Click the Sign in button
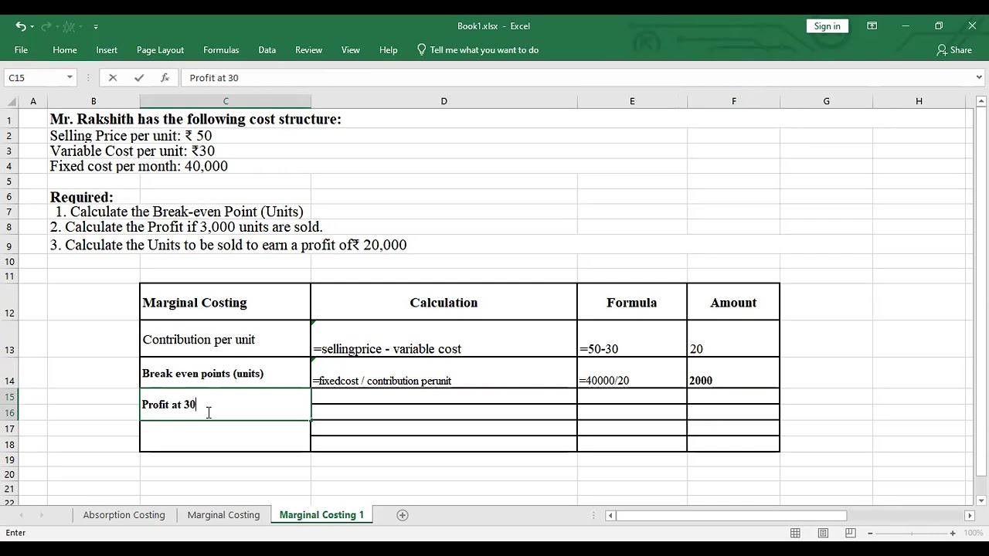Image resolution: width=989 pixels, height=556 pixels. 827,26
